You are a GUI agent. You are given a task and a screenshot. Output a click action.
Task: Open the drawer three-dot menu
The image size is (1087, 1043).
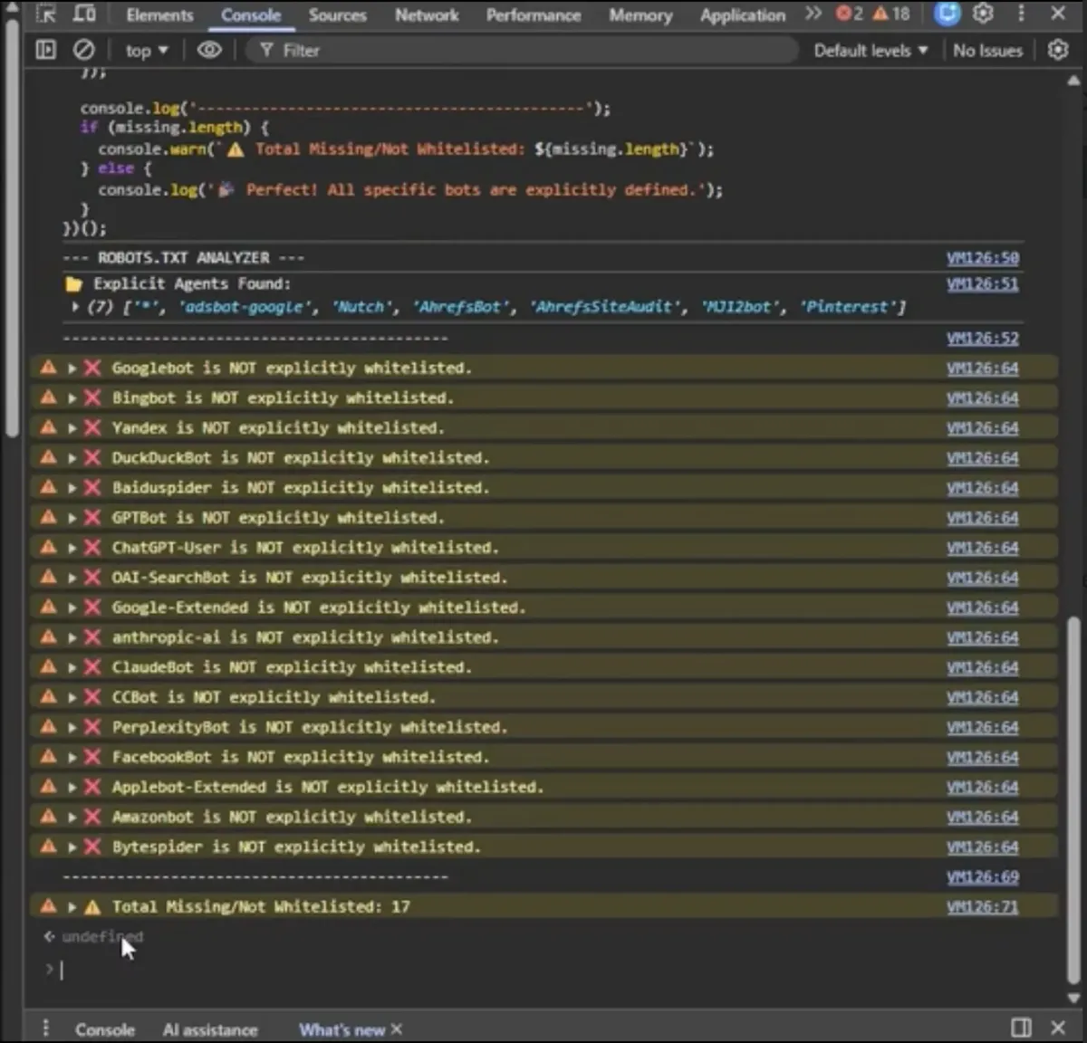pyautogui.click(x=45, y=1029)
